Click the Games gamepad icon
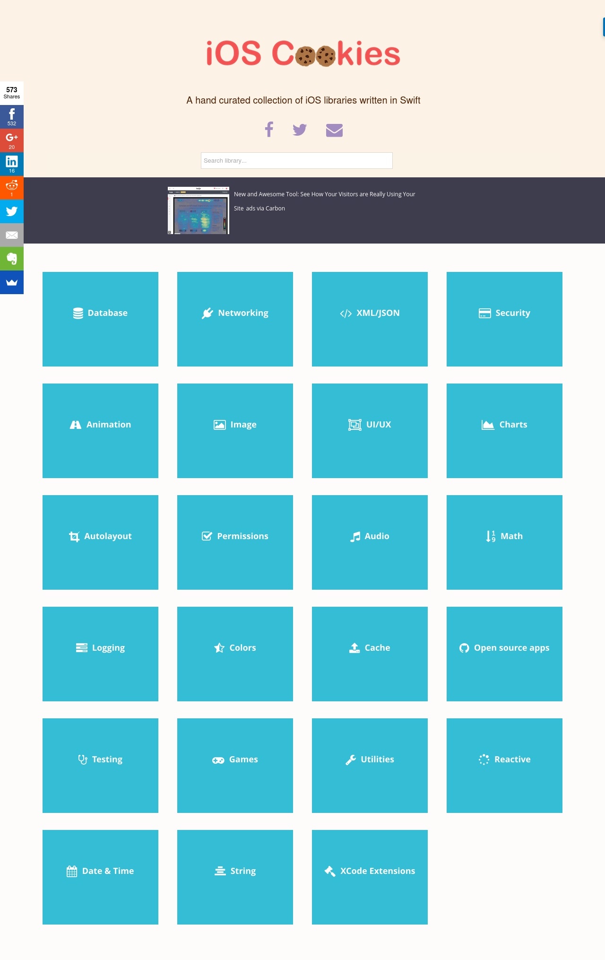The image size is (605, 960). point(218,760)
